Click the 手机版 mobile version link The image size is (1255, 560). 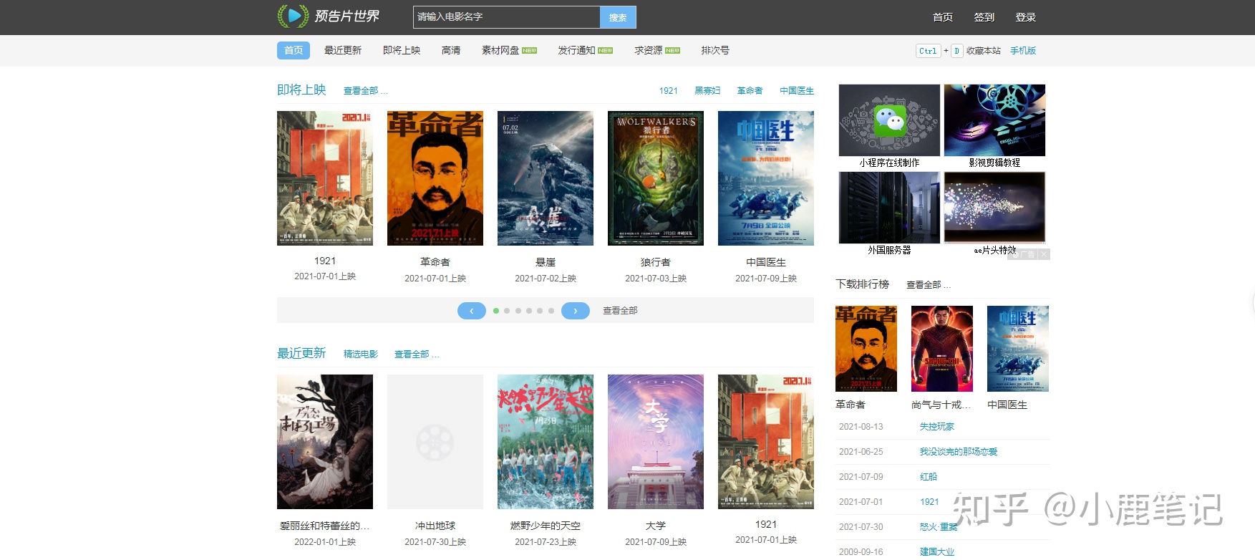(x=1023, y=51)
